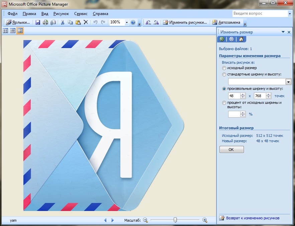The image size is (295, 226).
Task: Select исходный размер radio option
Action: 224,68
